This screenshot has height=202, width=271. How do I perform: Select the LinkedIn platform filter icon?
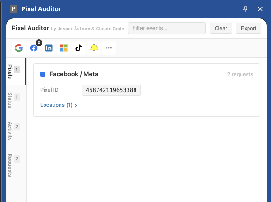(x=49, y=48)
